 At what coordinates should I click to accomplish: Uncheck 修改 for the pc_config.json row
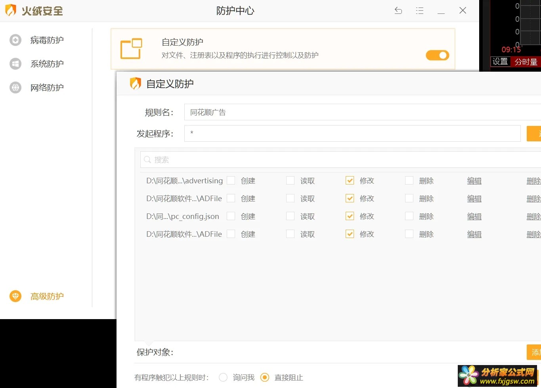(350, 216)
